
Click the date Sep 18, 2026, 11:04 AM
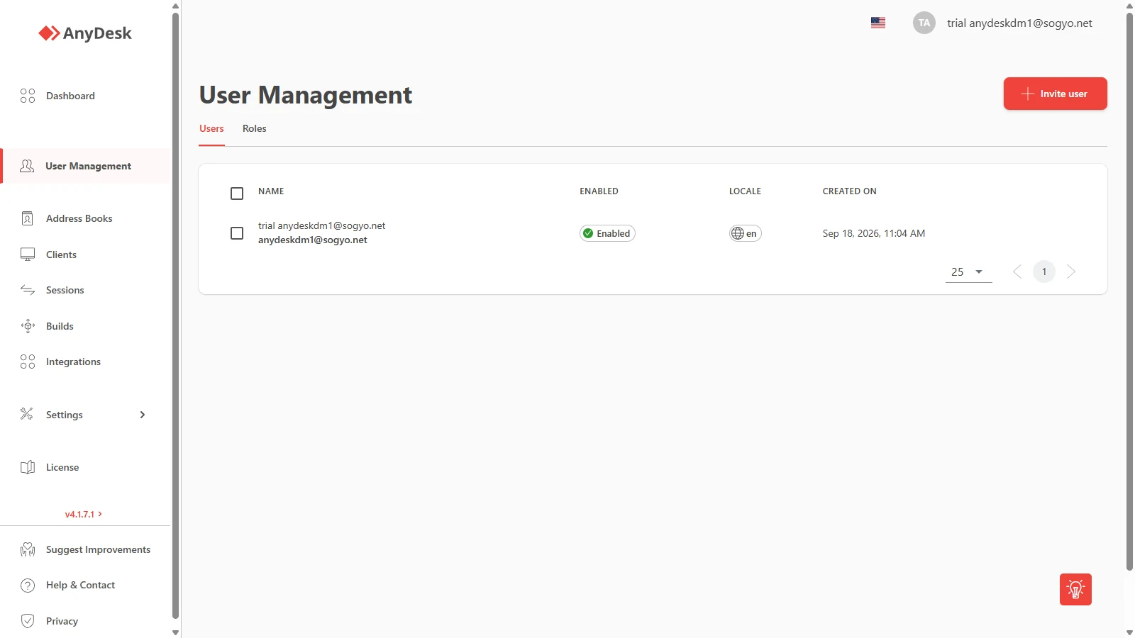874,233
